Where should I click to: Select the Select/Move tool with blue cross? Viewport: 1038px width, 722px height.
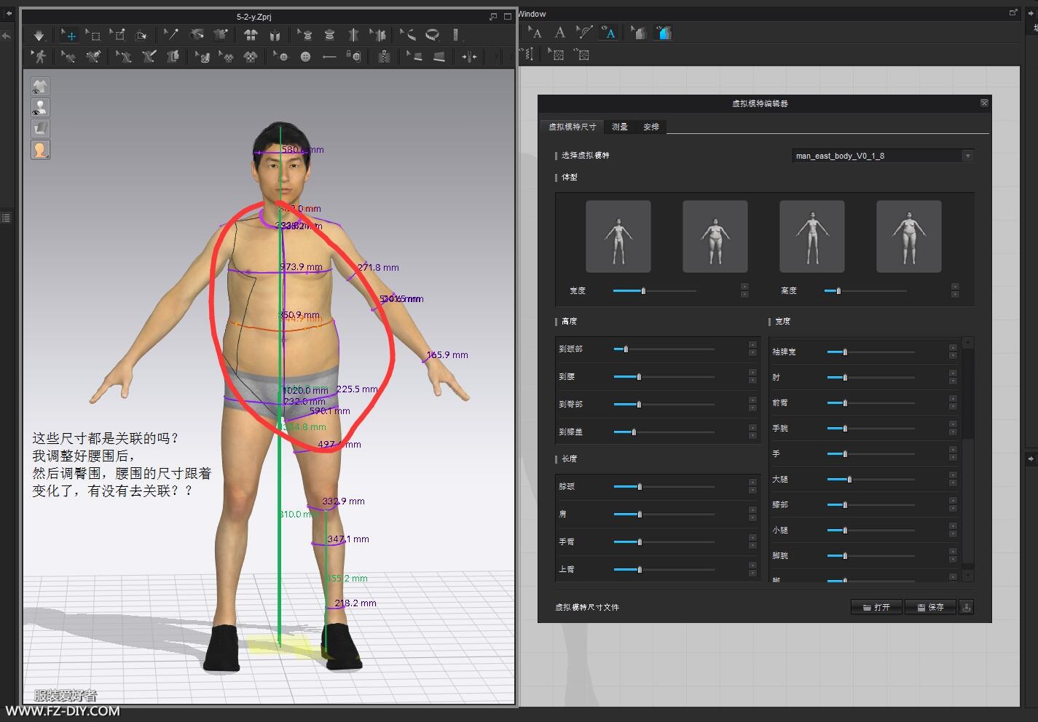point(69,34)
